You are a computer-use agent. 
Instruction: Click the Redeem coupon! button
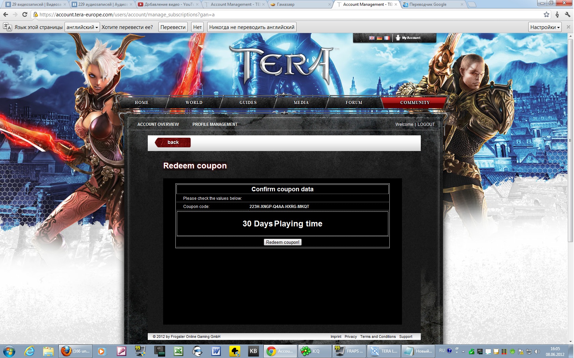(283, 242)
